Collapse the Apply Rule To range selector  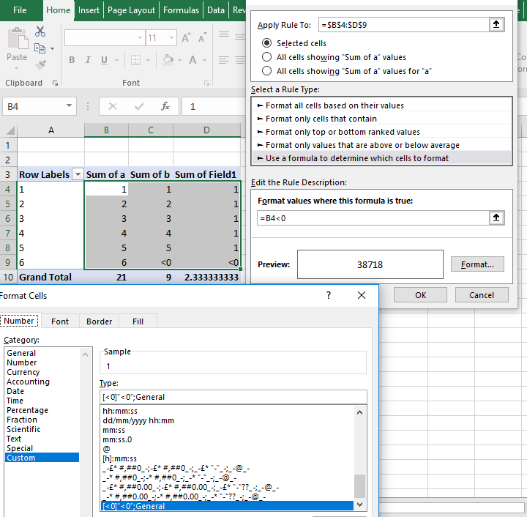(x=496, y=25)
